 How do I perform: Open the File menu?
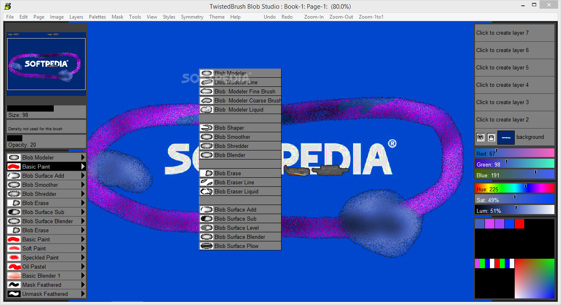click(10, 17)
